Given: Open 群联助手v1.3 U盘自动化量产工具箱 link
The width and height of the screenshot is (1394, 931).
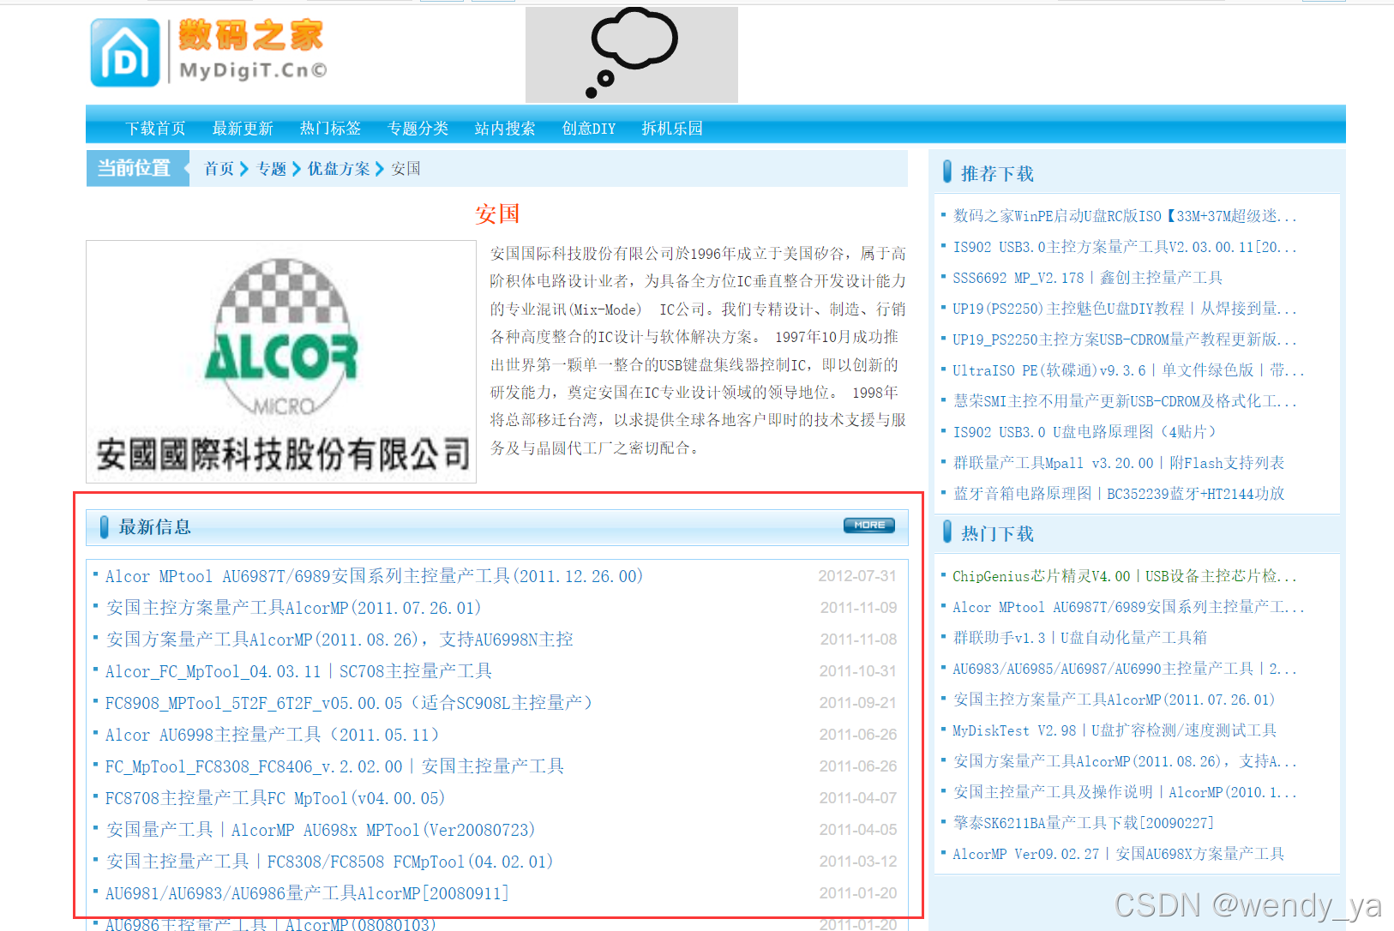Looking at the screenshot, I should point(1080,638).
